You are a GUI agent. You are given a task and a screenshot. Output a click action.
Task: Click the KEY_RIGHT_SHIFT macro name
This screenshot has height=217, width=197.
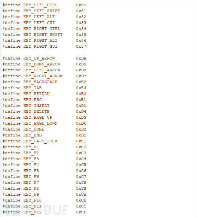(x=43, y=35)
